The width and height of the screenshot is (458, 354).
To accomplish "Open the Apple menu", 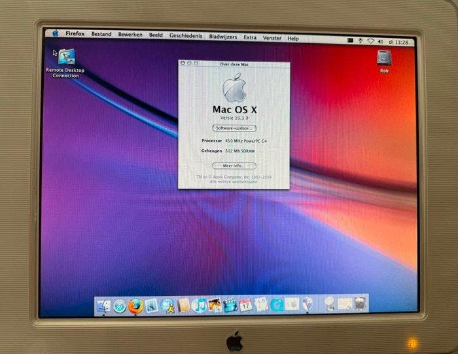I will [56, 33].
